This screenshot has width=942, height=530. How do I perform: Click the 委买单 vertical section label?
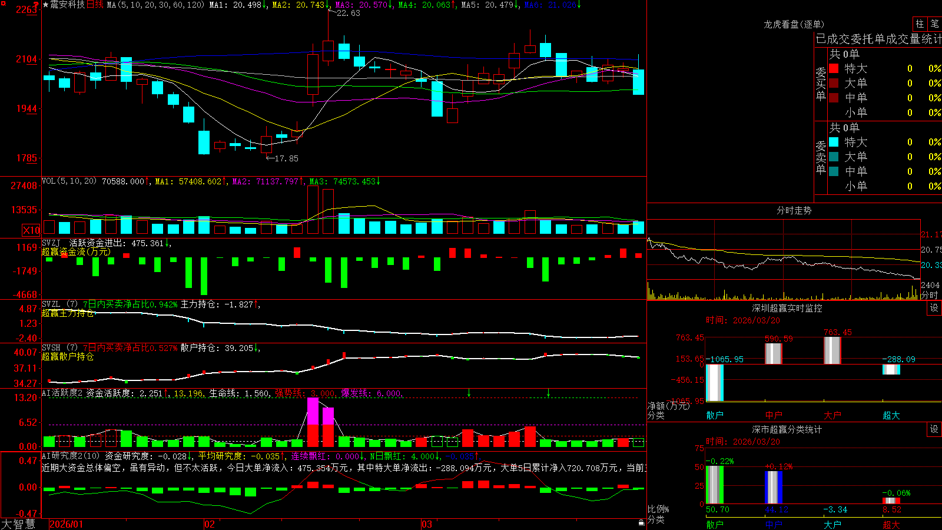click(x=821, y=84)
